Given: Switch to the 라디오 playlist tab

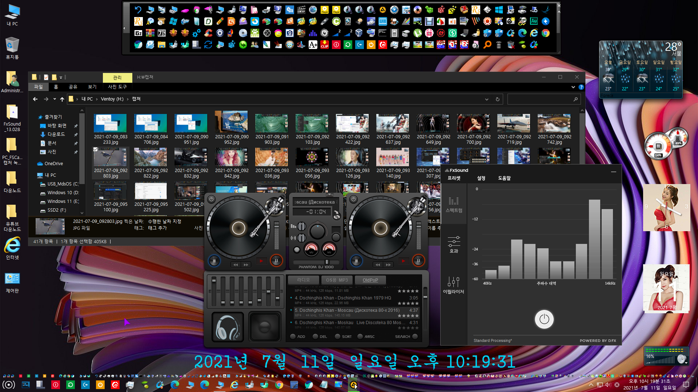Looking at the screenshot, I should coord(304,280).
